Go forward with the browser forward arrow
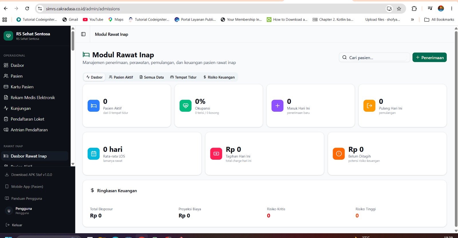 click(x=16, y=9)
